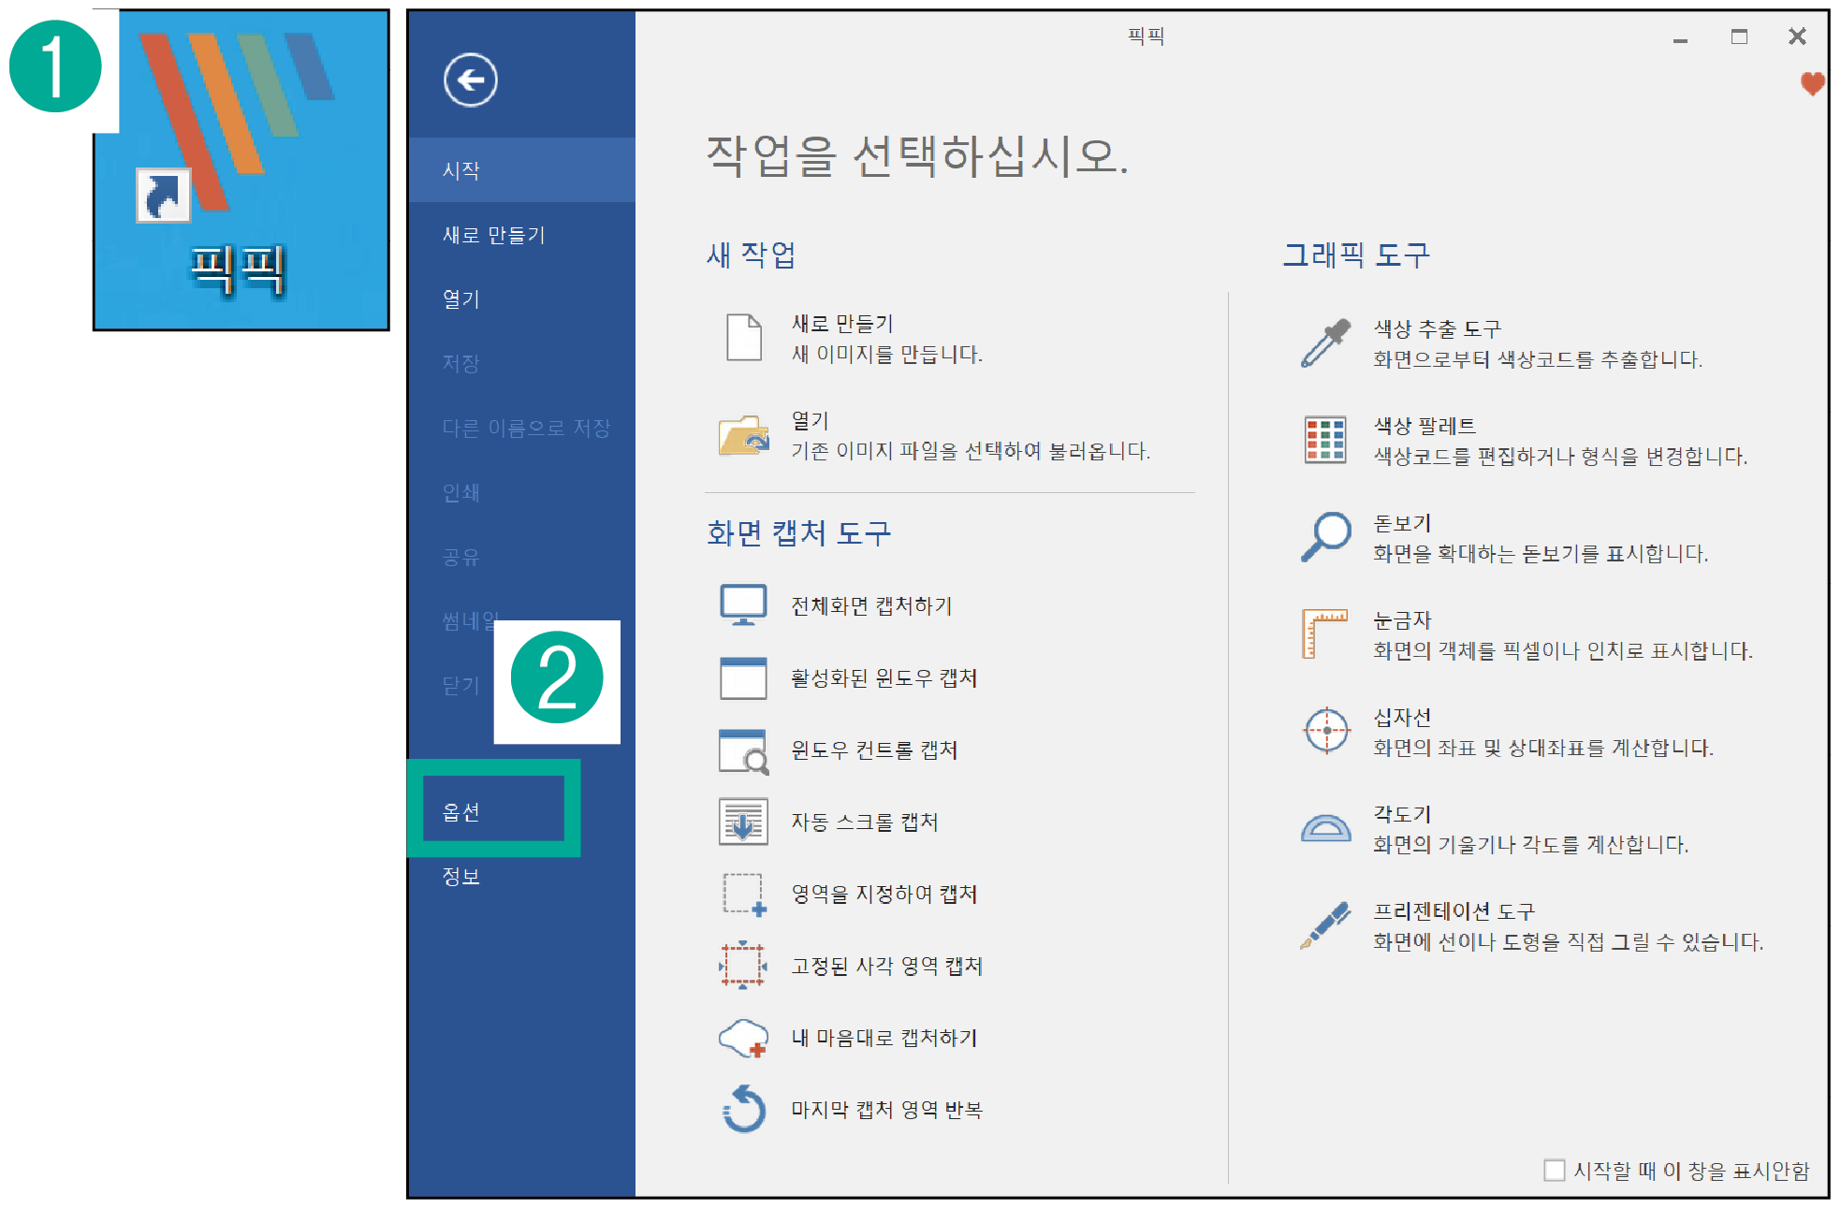Click the repeat last capture icon
Screen dimensions: 1841x1208
point(744,1109)
